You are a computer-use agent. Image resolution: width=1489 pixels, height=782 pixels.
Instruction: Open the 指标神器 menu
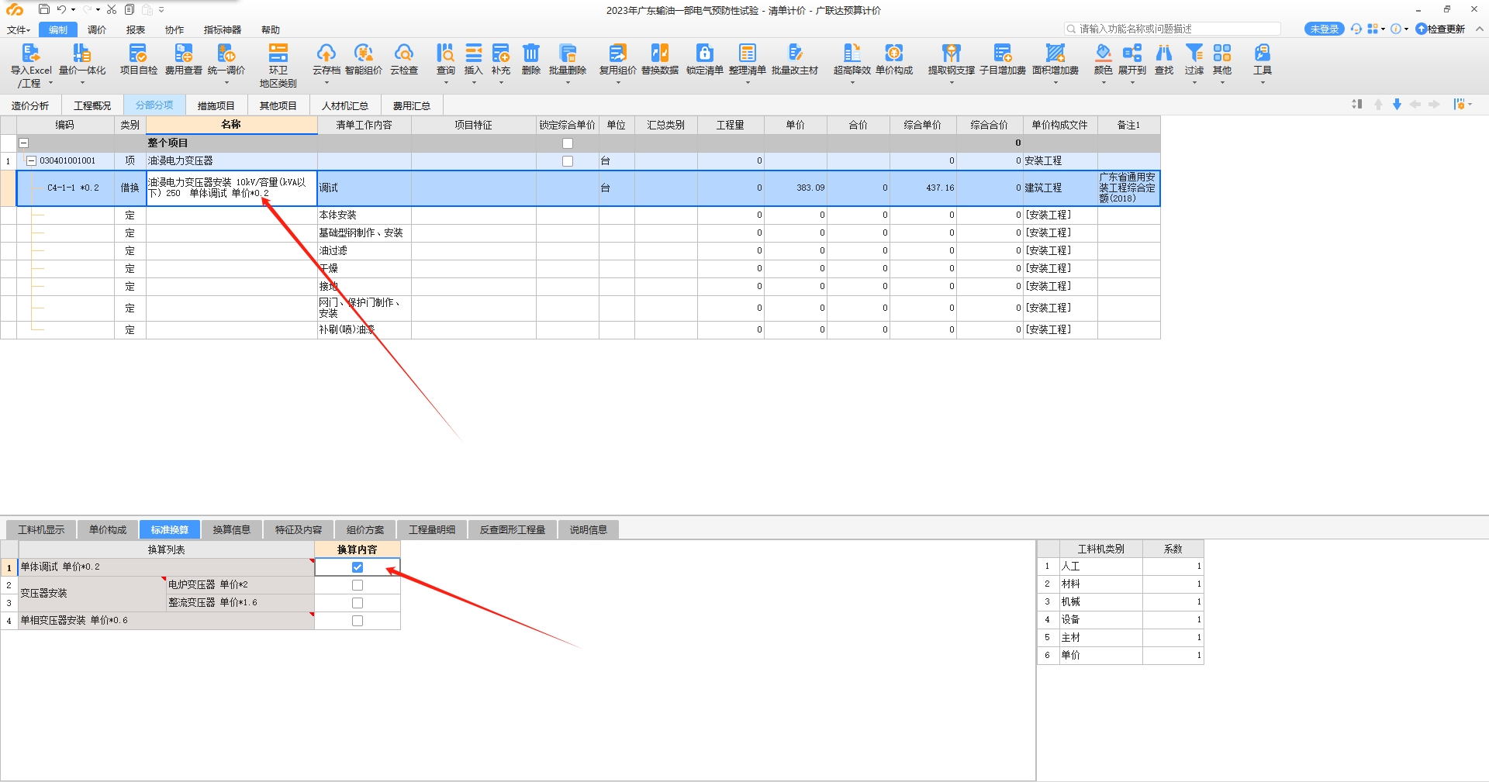tap(223, 30)
